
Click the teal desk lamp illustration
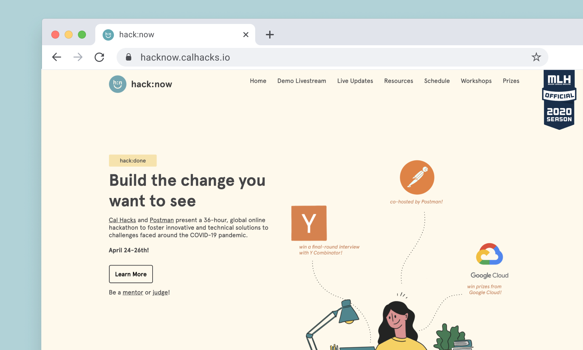pyautogui.click(x=332, y=324)
